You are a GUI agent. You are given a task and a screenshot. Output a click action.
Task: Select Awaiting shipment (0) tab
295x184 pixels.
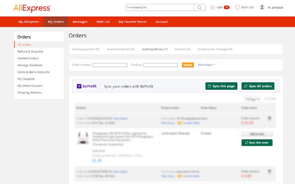[120, 49]
